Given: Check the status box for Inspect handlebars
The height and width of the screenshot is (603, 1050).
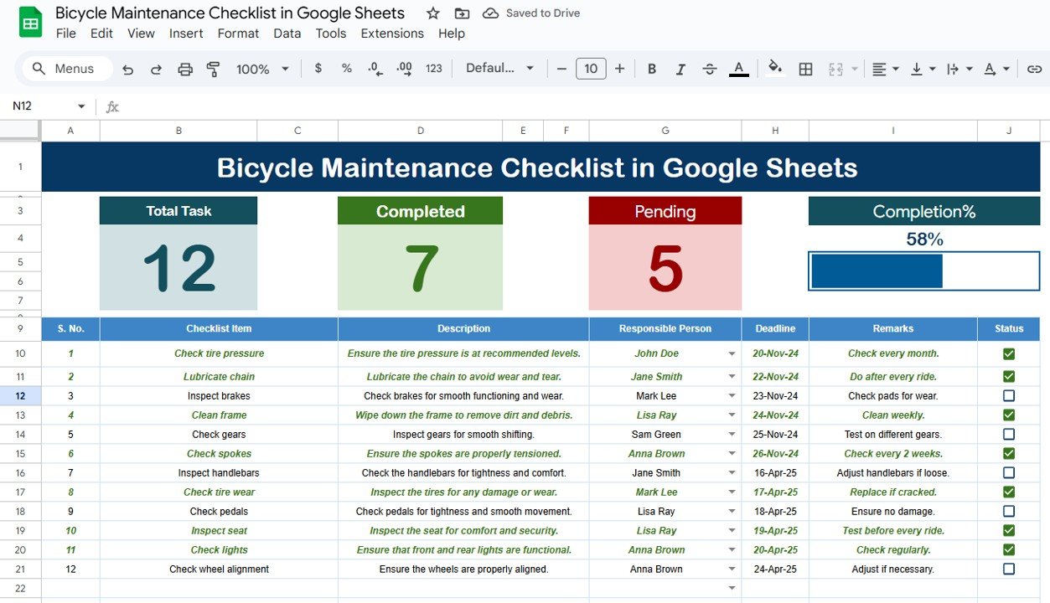Looking at the screenshot, I should pos(1009,472).
